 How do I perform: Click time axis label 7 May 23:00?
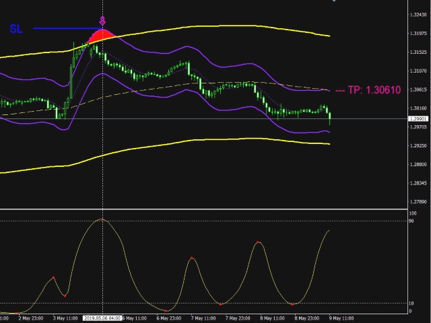pyautogui.click(x=238, y=318)
